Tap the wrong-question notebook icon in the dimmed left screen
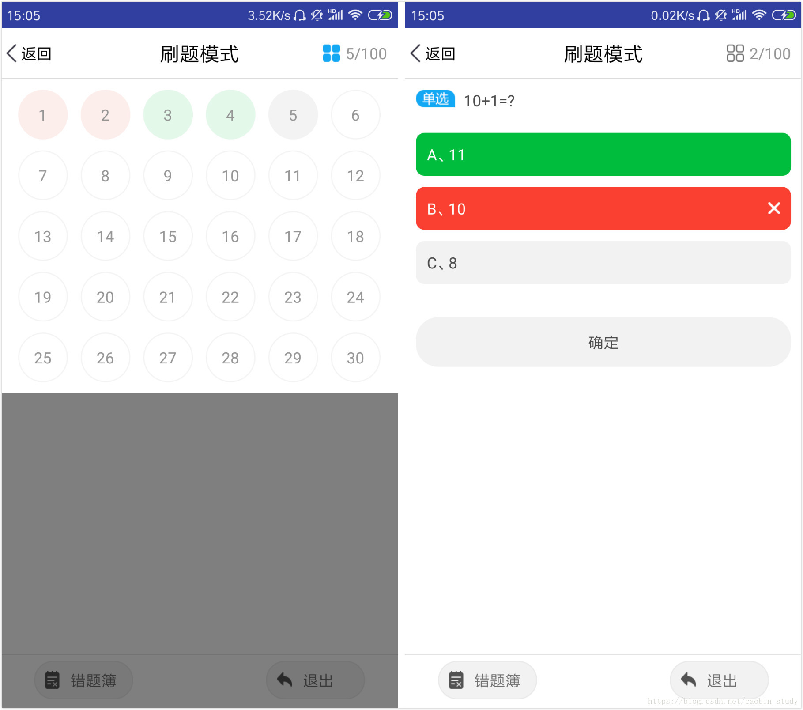Image resolution: width=803 pixels, height=710 pixels. 52,680
